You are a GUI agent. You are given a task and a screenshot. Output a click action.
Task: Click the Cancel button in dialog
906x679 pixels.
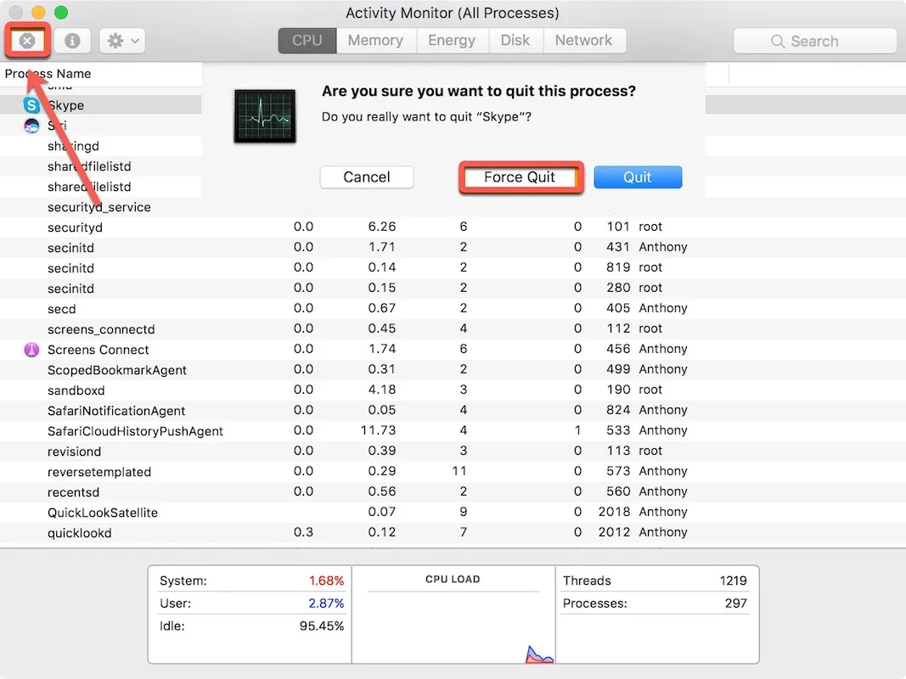click(x=367, y=177)
